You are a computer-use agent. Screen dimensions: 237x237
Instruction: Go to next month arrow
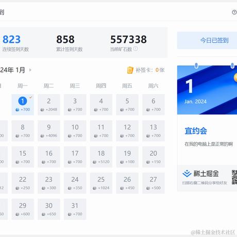[x=30, y=70]
